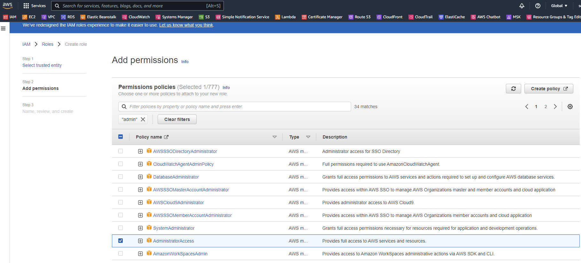This screenshot has width=581, height=263.
Task: Uncheck the AdministratorAccess policy checkbox
Action: (x=121, y=241)
